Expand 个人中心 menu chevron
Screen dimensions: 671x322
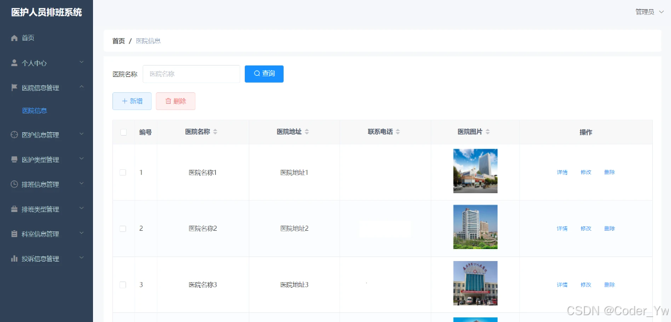coord(82,63)
